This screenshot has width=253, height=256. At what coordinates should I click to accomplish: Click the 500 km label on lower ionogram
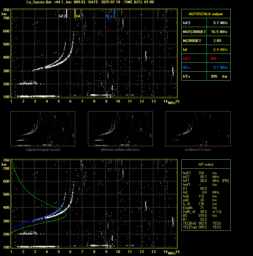click(x=6, y=194)
